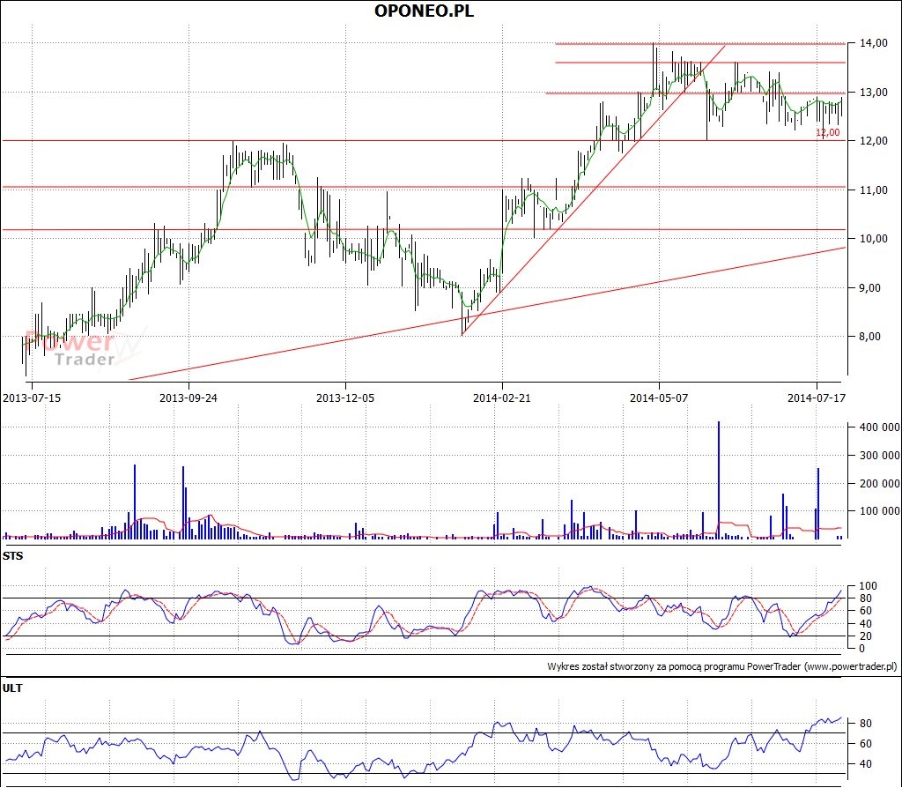Click the red 12,00 support level annotation

[x=828, y=132]
